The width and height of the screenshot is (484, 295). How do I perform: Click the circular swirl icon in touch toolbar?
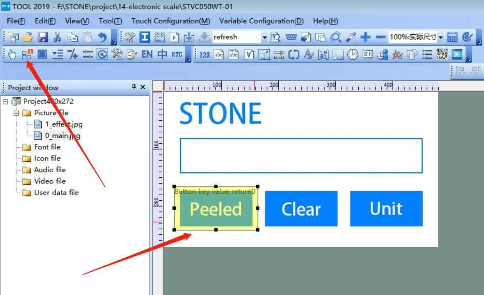(102, 55)
